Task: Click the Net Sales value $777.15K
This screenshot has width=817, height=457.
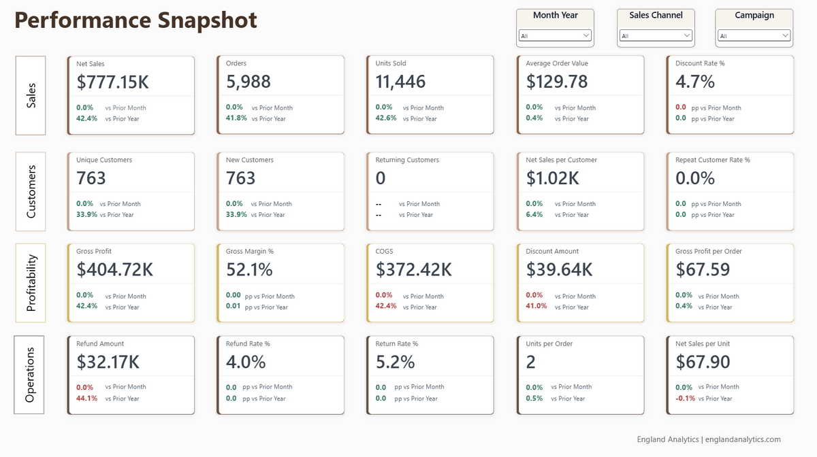Action: point(112,82)
